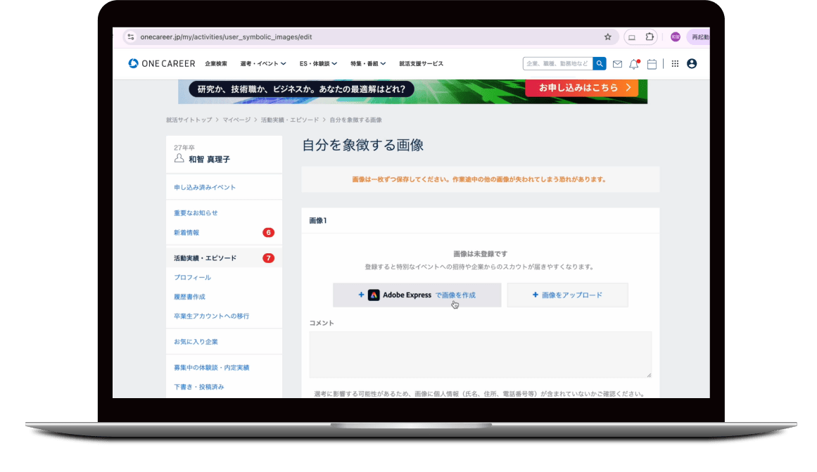Expand the 選考・イベント dropdown menu
The height and width of the screenshot is (472, 817).
coord(262,64)
